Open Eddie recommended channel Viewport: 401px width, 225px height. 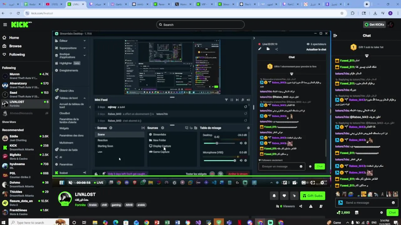(x=25, y=138)
